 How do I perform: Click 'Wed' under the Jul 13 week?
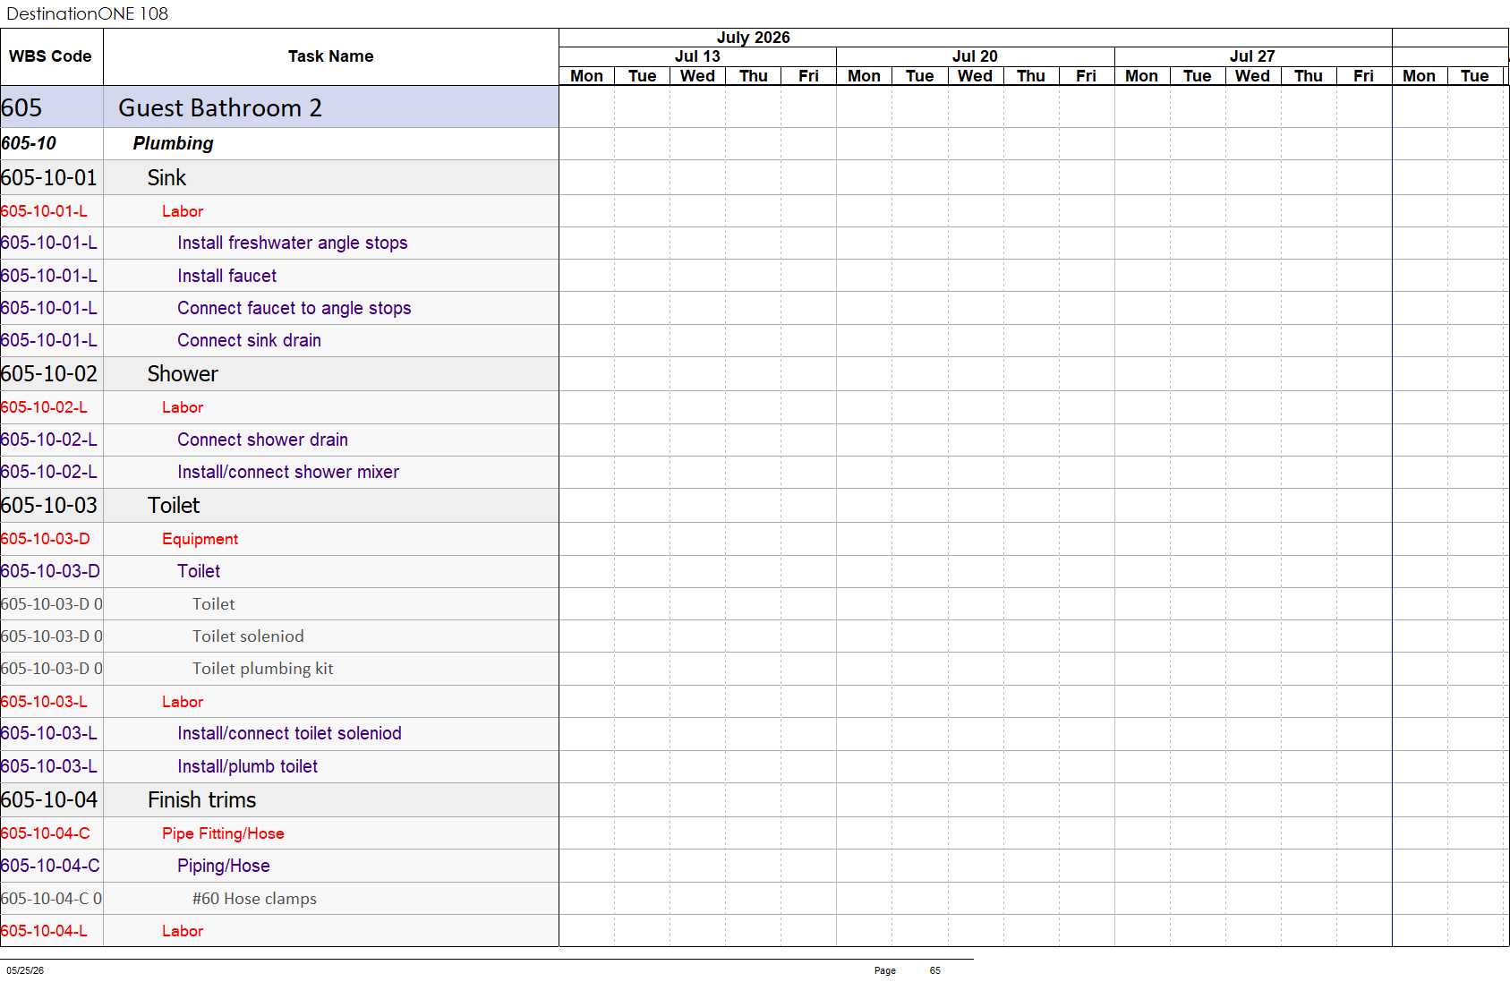(x=697, y=76)
